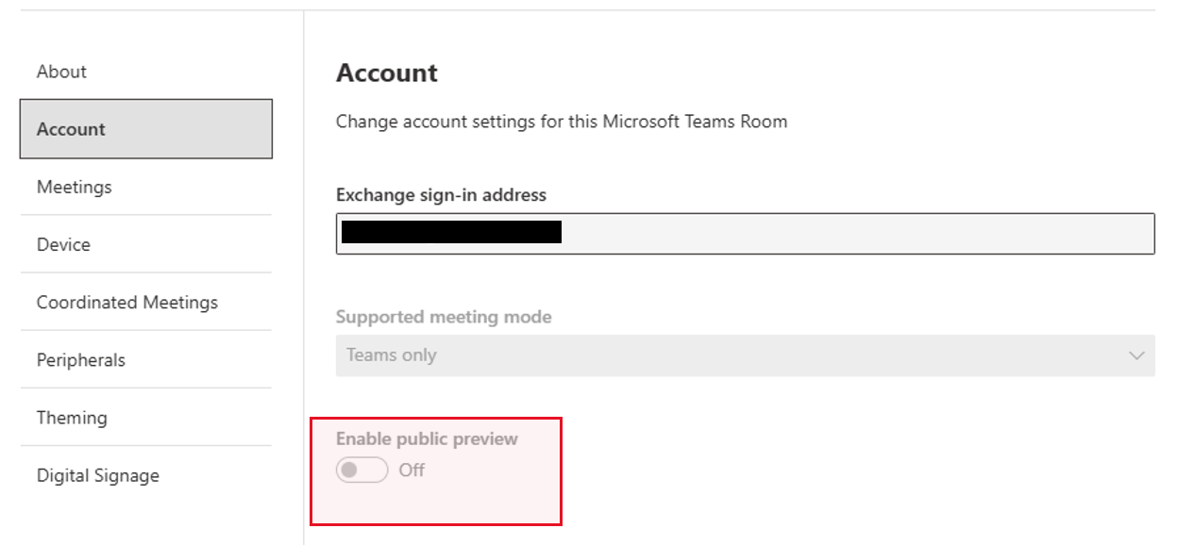The image size is (1177, 545).
Task: Show the Theming settings section
Action: pos(72,418)
